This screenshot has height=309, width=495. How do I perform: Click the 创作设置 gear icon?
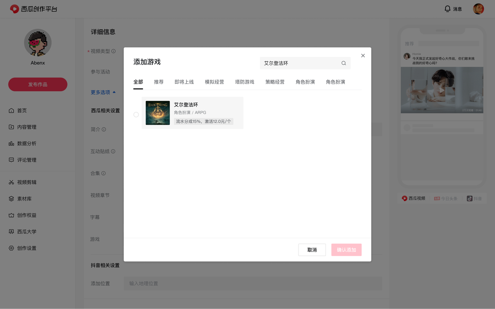coord(11,248)
